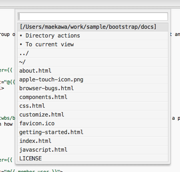The width and height of the screenshot is (180, 172).
Task: Choose To current view option
Action: (x=93, y=45)
